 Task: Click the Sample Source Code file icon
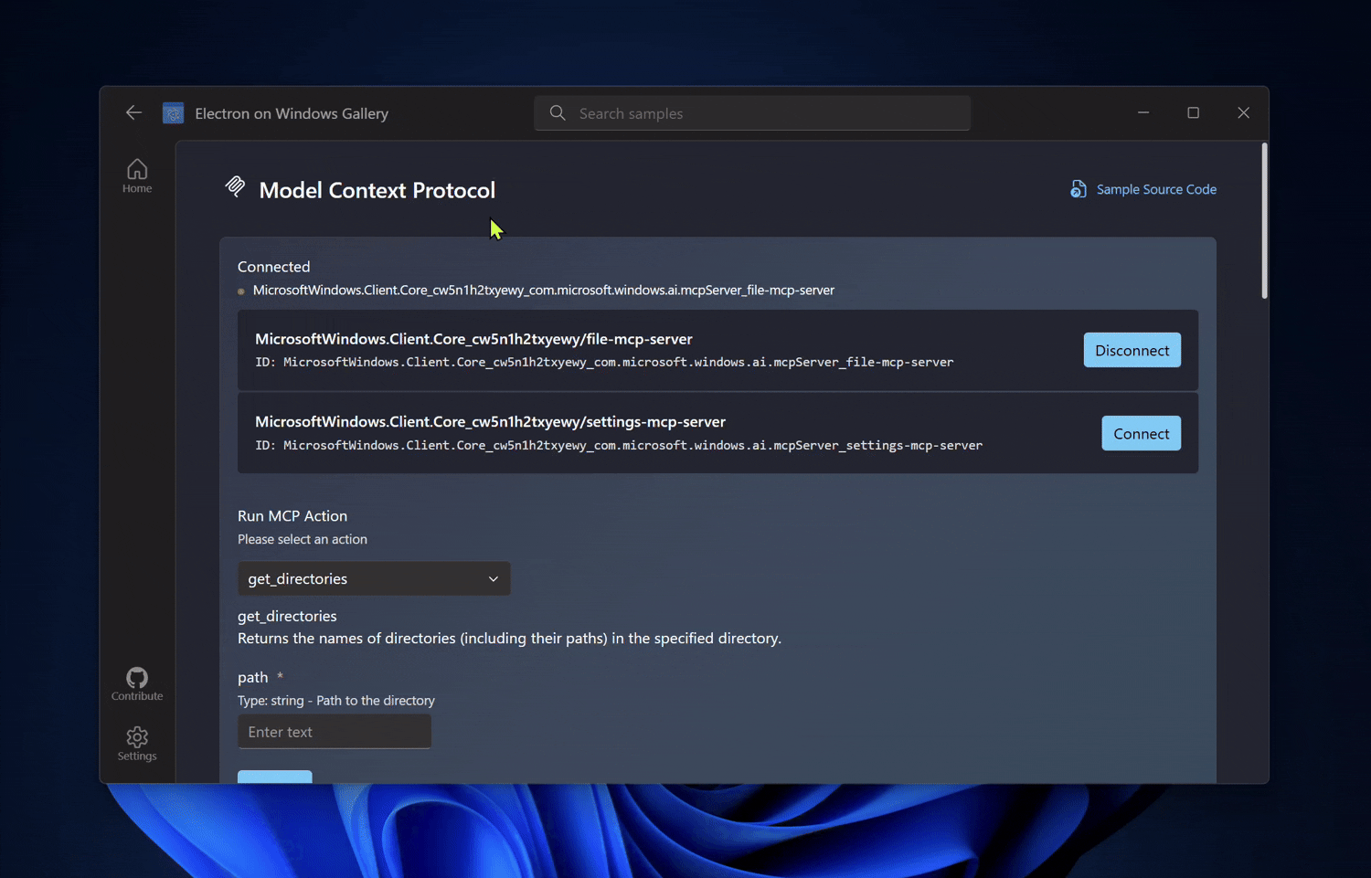point(1079,189)
